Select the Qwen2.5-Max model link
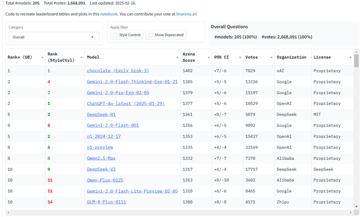This screenshot has height=217, width=362. 101,158
